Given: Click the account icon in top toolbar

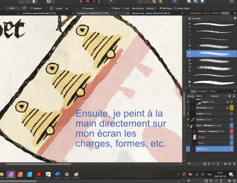Looking at the screenshot, I should coord(232,1).
